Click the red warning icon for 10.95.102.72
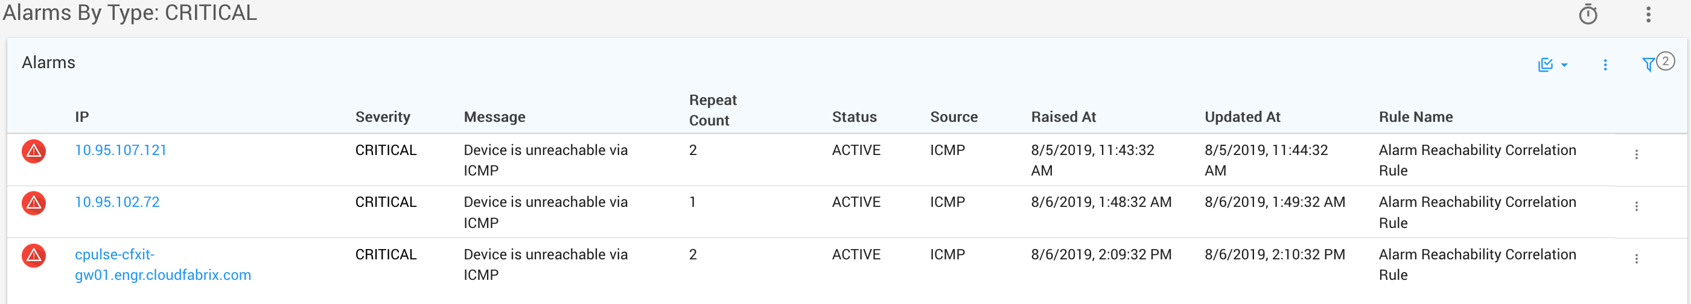The width and height of the screenshot is (1691, 304). coord(33,203)
